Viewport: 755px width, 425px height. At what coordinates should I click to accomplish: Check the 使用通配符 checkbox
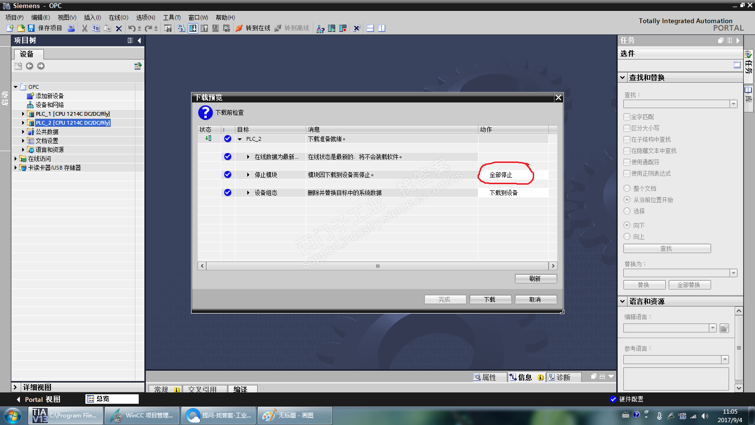627,162
